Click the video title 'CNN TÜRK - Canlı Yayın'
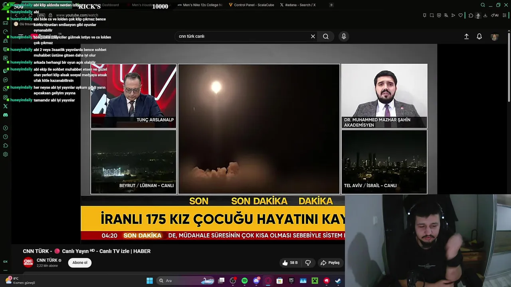 click(x=87, y=251)
